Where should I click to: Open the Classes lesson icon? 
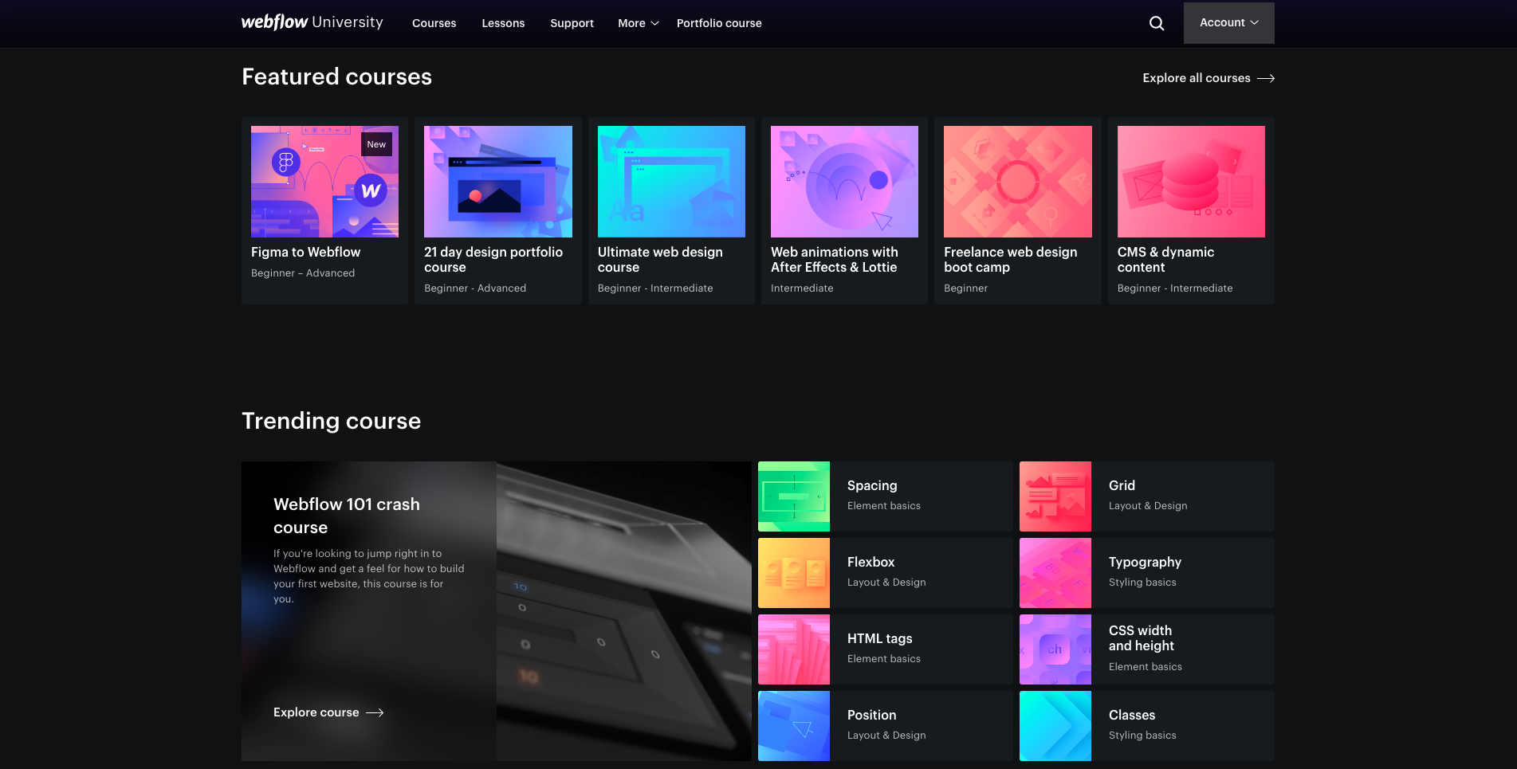click(x=1055, y=726)
